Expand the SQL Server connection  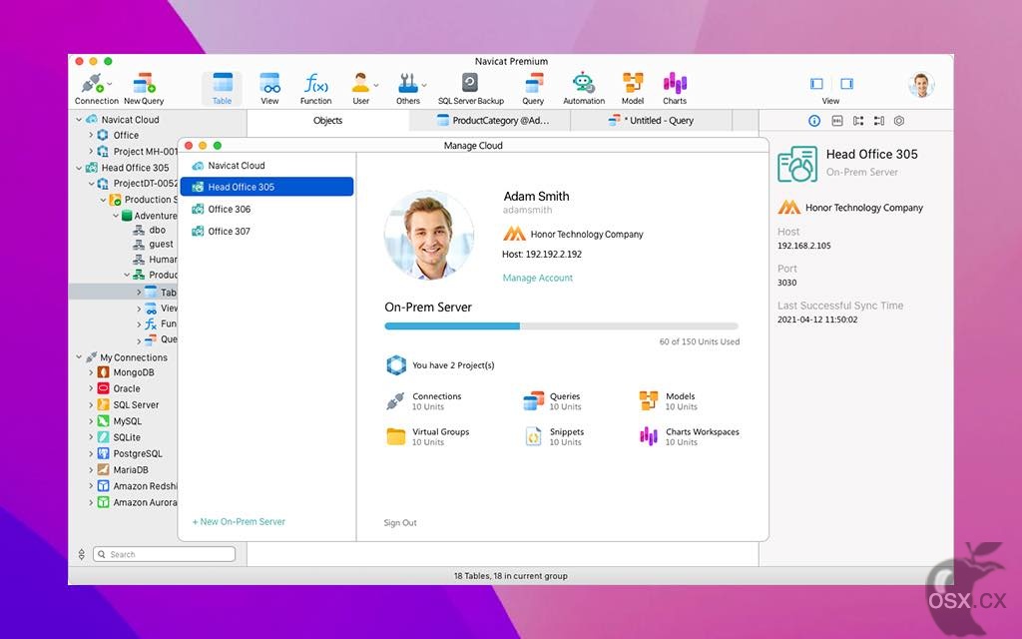tap(91, 405)
